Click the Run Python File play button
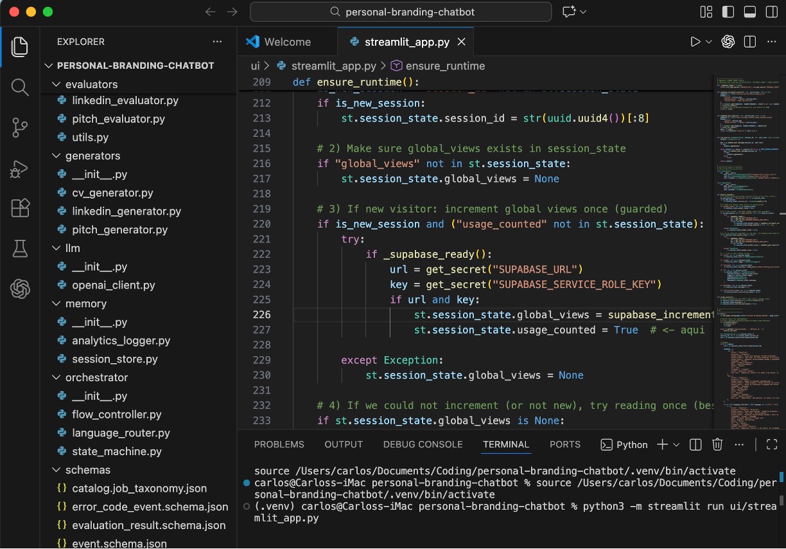Image resolution: width=786 pixels, height=549 pixels. [x=695, y=42]
